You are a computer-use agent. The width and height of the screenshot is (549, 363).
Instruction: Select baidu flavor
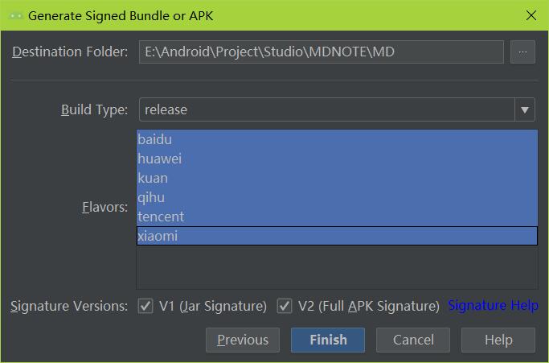(x=154, y=139)
